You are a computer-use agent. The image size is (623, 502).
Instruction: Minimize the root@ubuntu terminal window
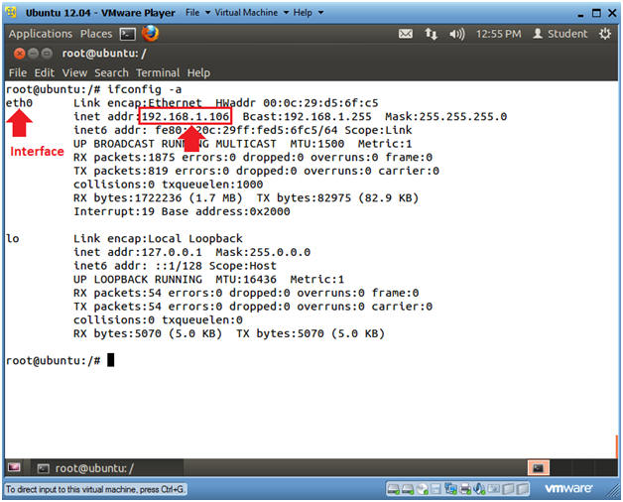pyautogui.click(x=33, y=54)
